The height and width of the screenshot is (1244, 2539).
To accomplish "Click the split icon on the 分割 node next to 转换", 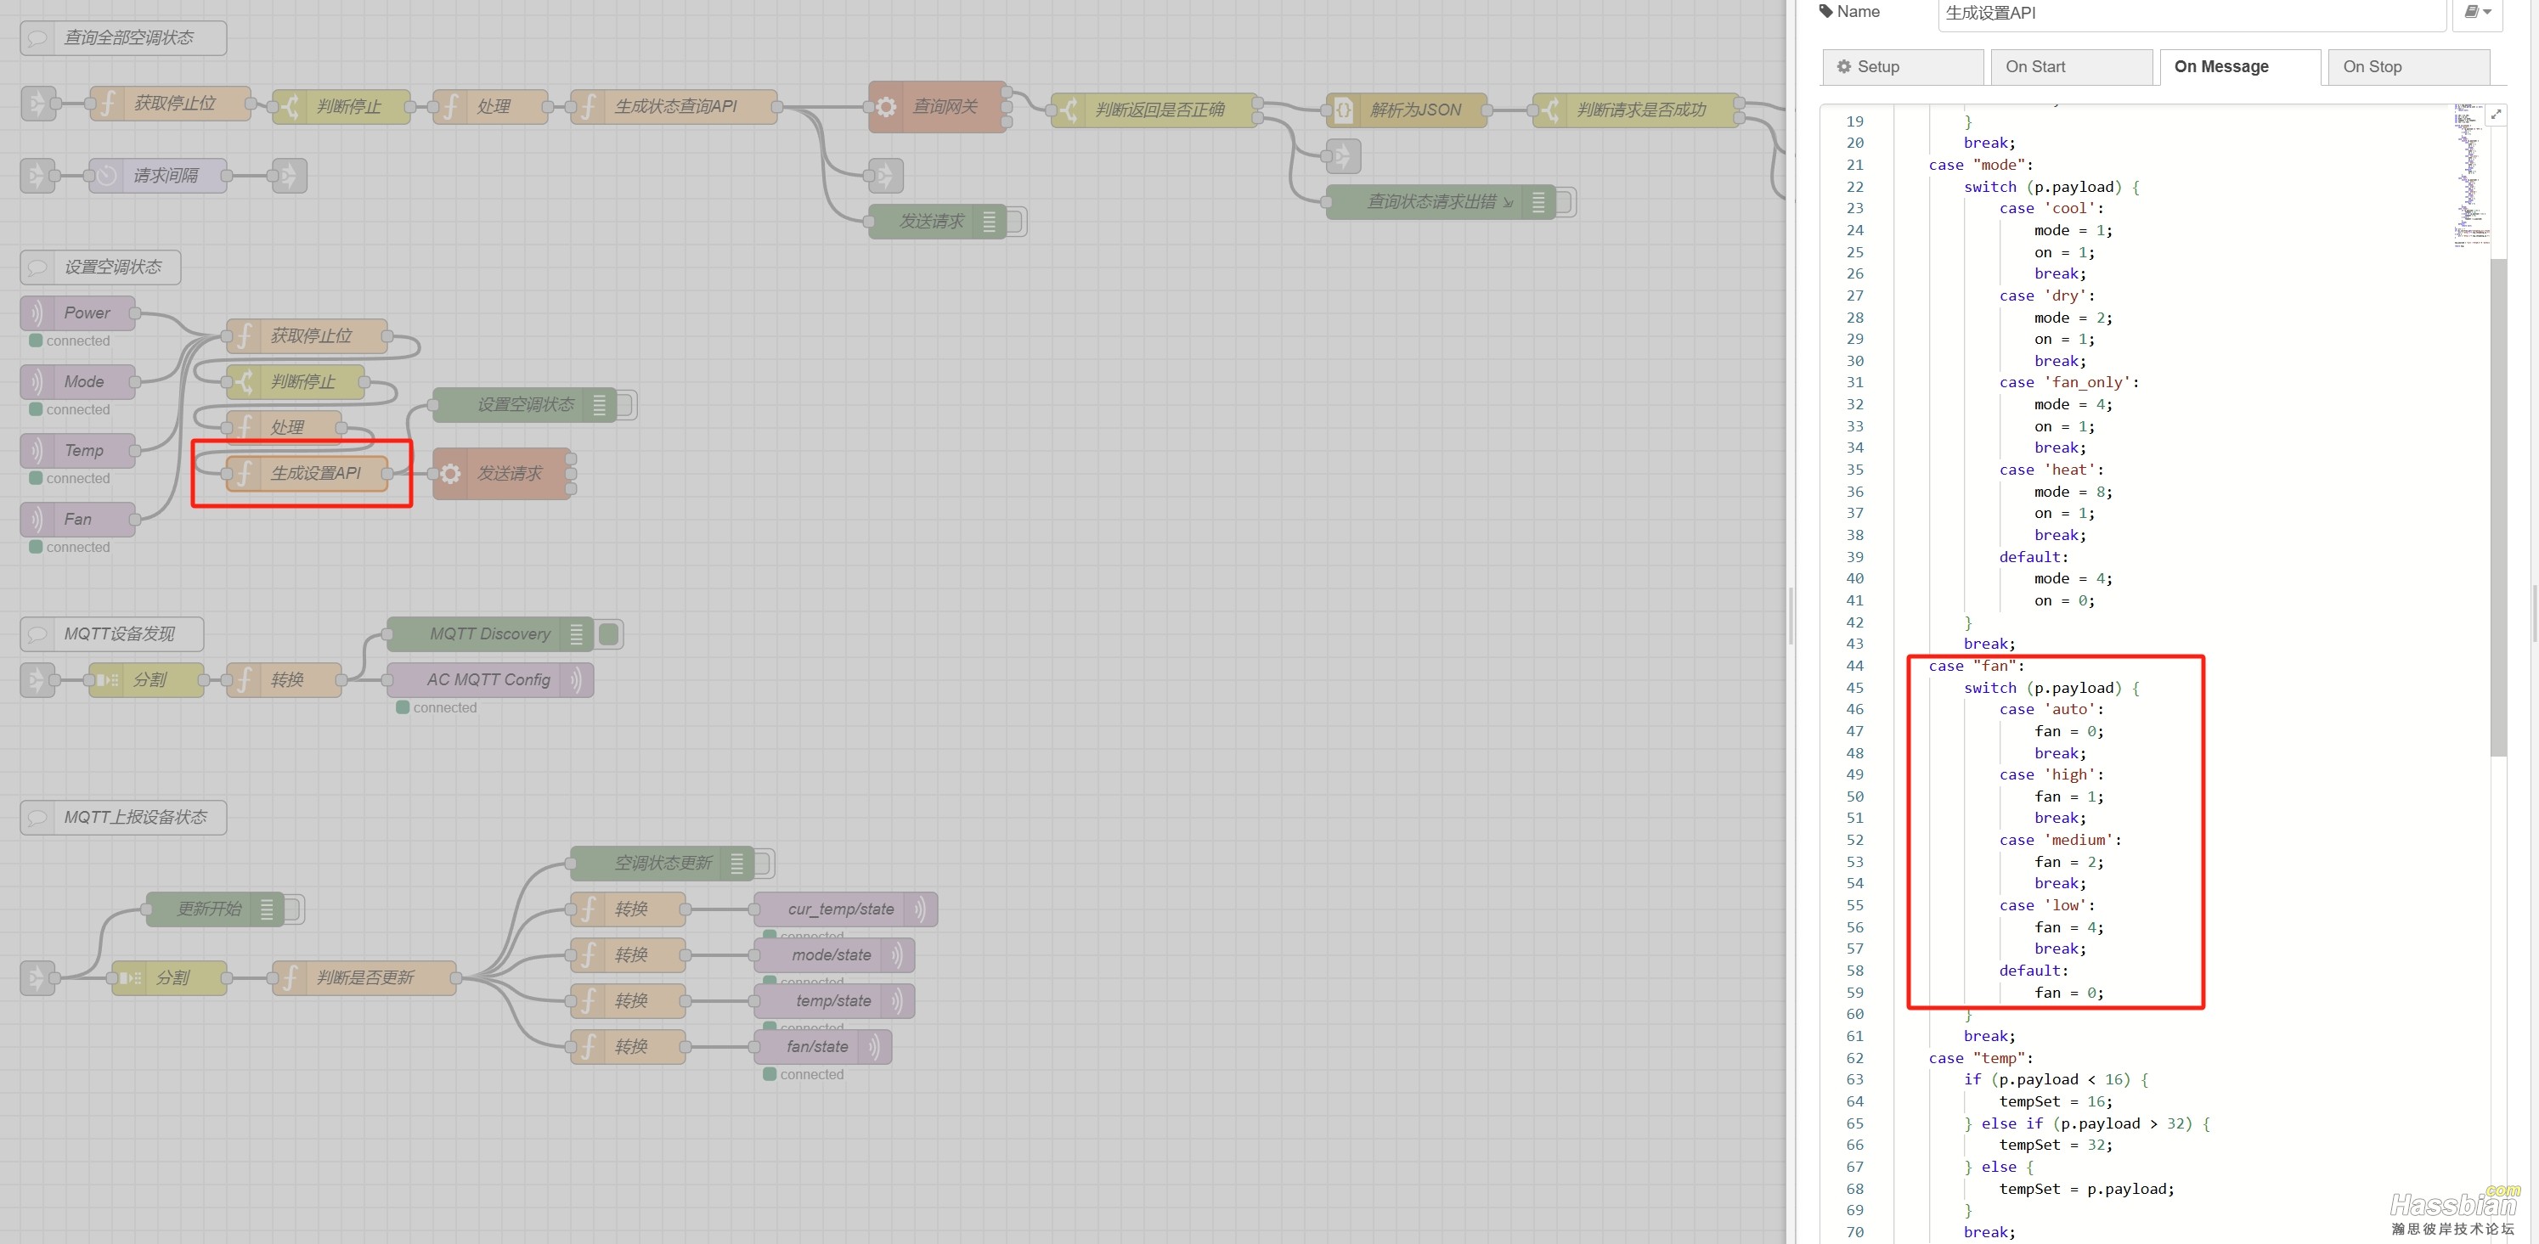I will point(106,679).
